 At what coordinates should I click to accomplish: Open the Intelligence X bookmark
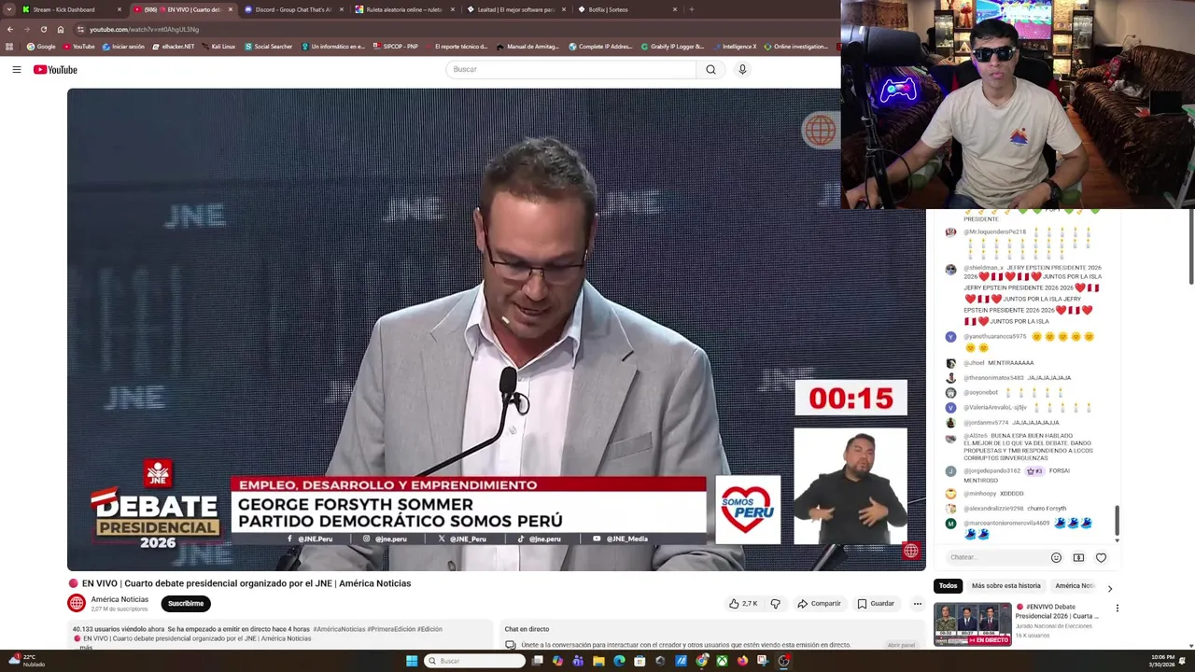pyautogui.click(x=735, y=47)
